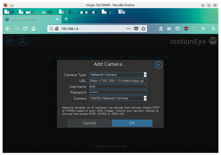The width and height of the screenshot is (221, 155).
Task: Toggle the Firefox sidebar
Action: [x=178, y=29]
